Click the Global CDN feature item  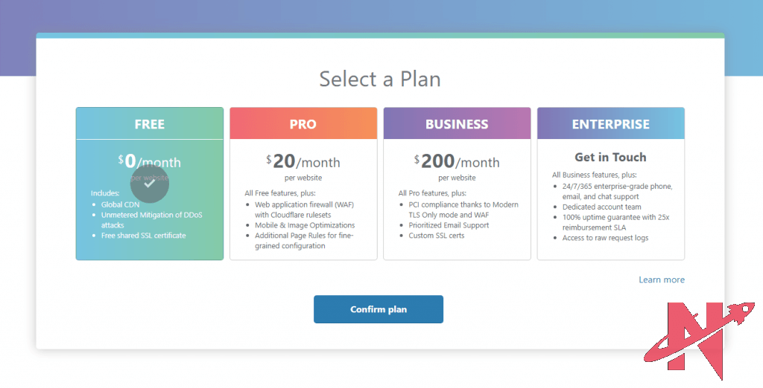121,204
